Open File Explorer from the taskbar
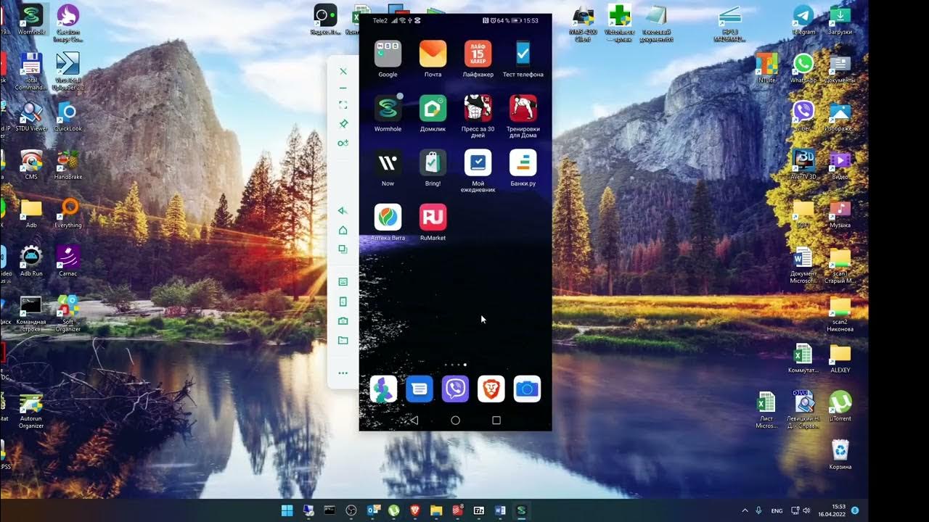 tap(436, 510)
